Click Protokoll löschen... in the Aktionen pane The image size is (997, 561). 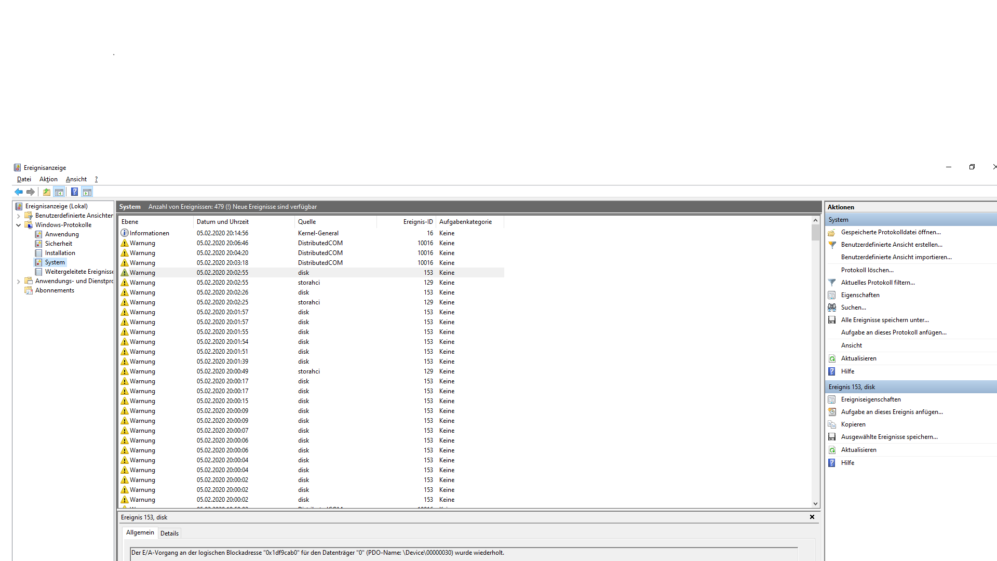point(867,270)
